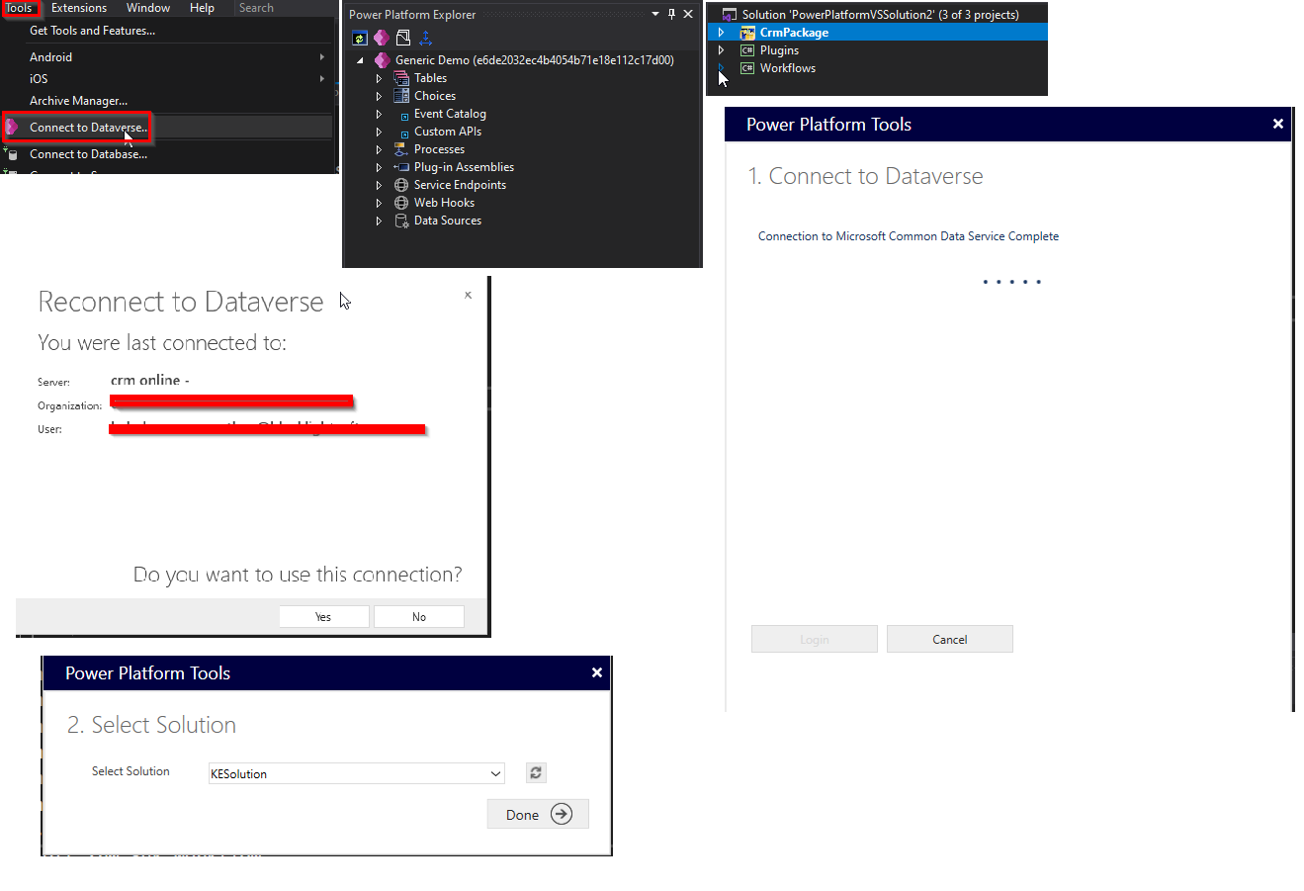Click the refresh icon beside the solution dropdown

coord(536,773)
